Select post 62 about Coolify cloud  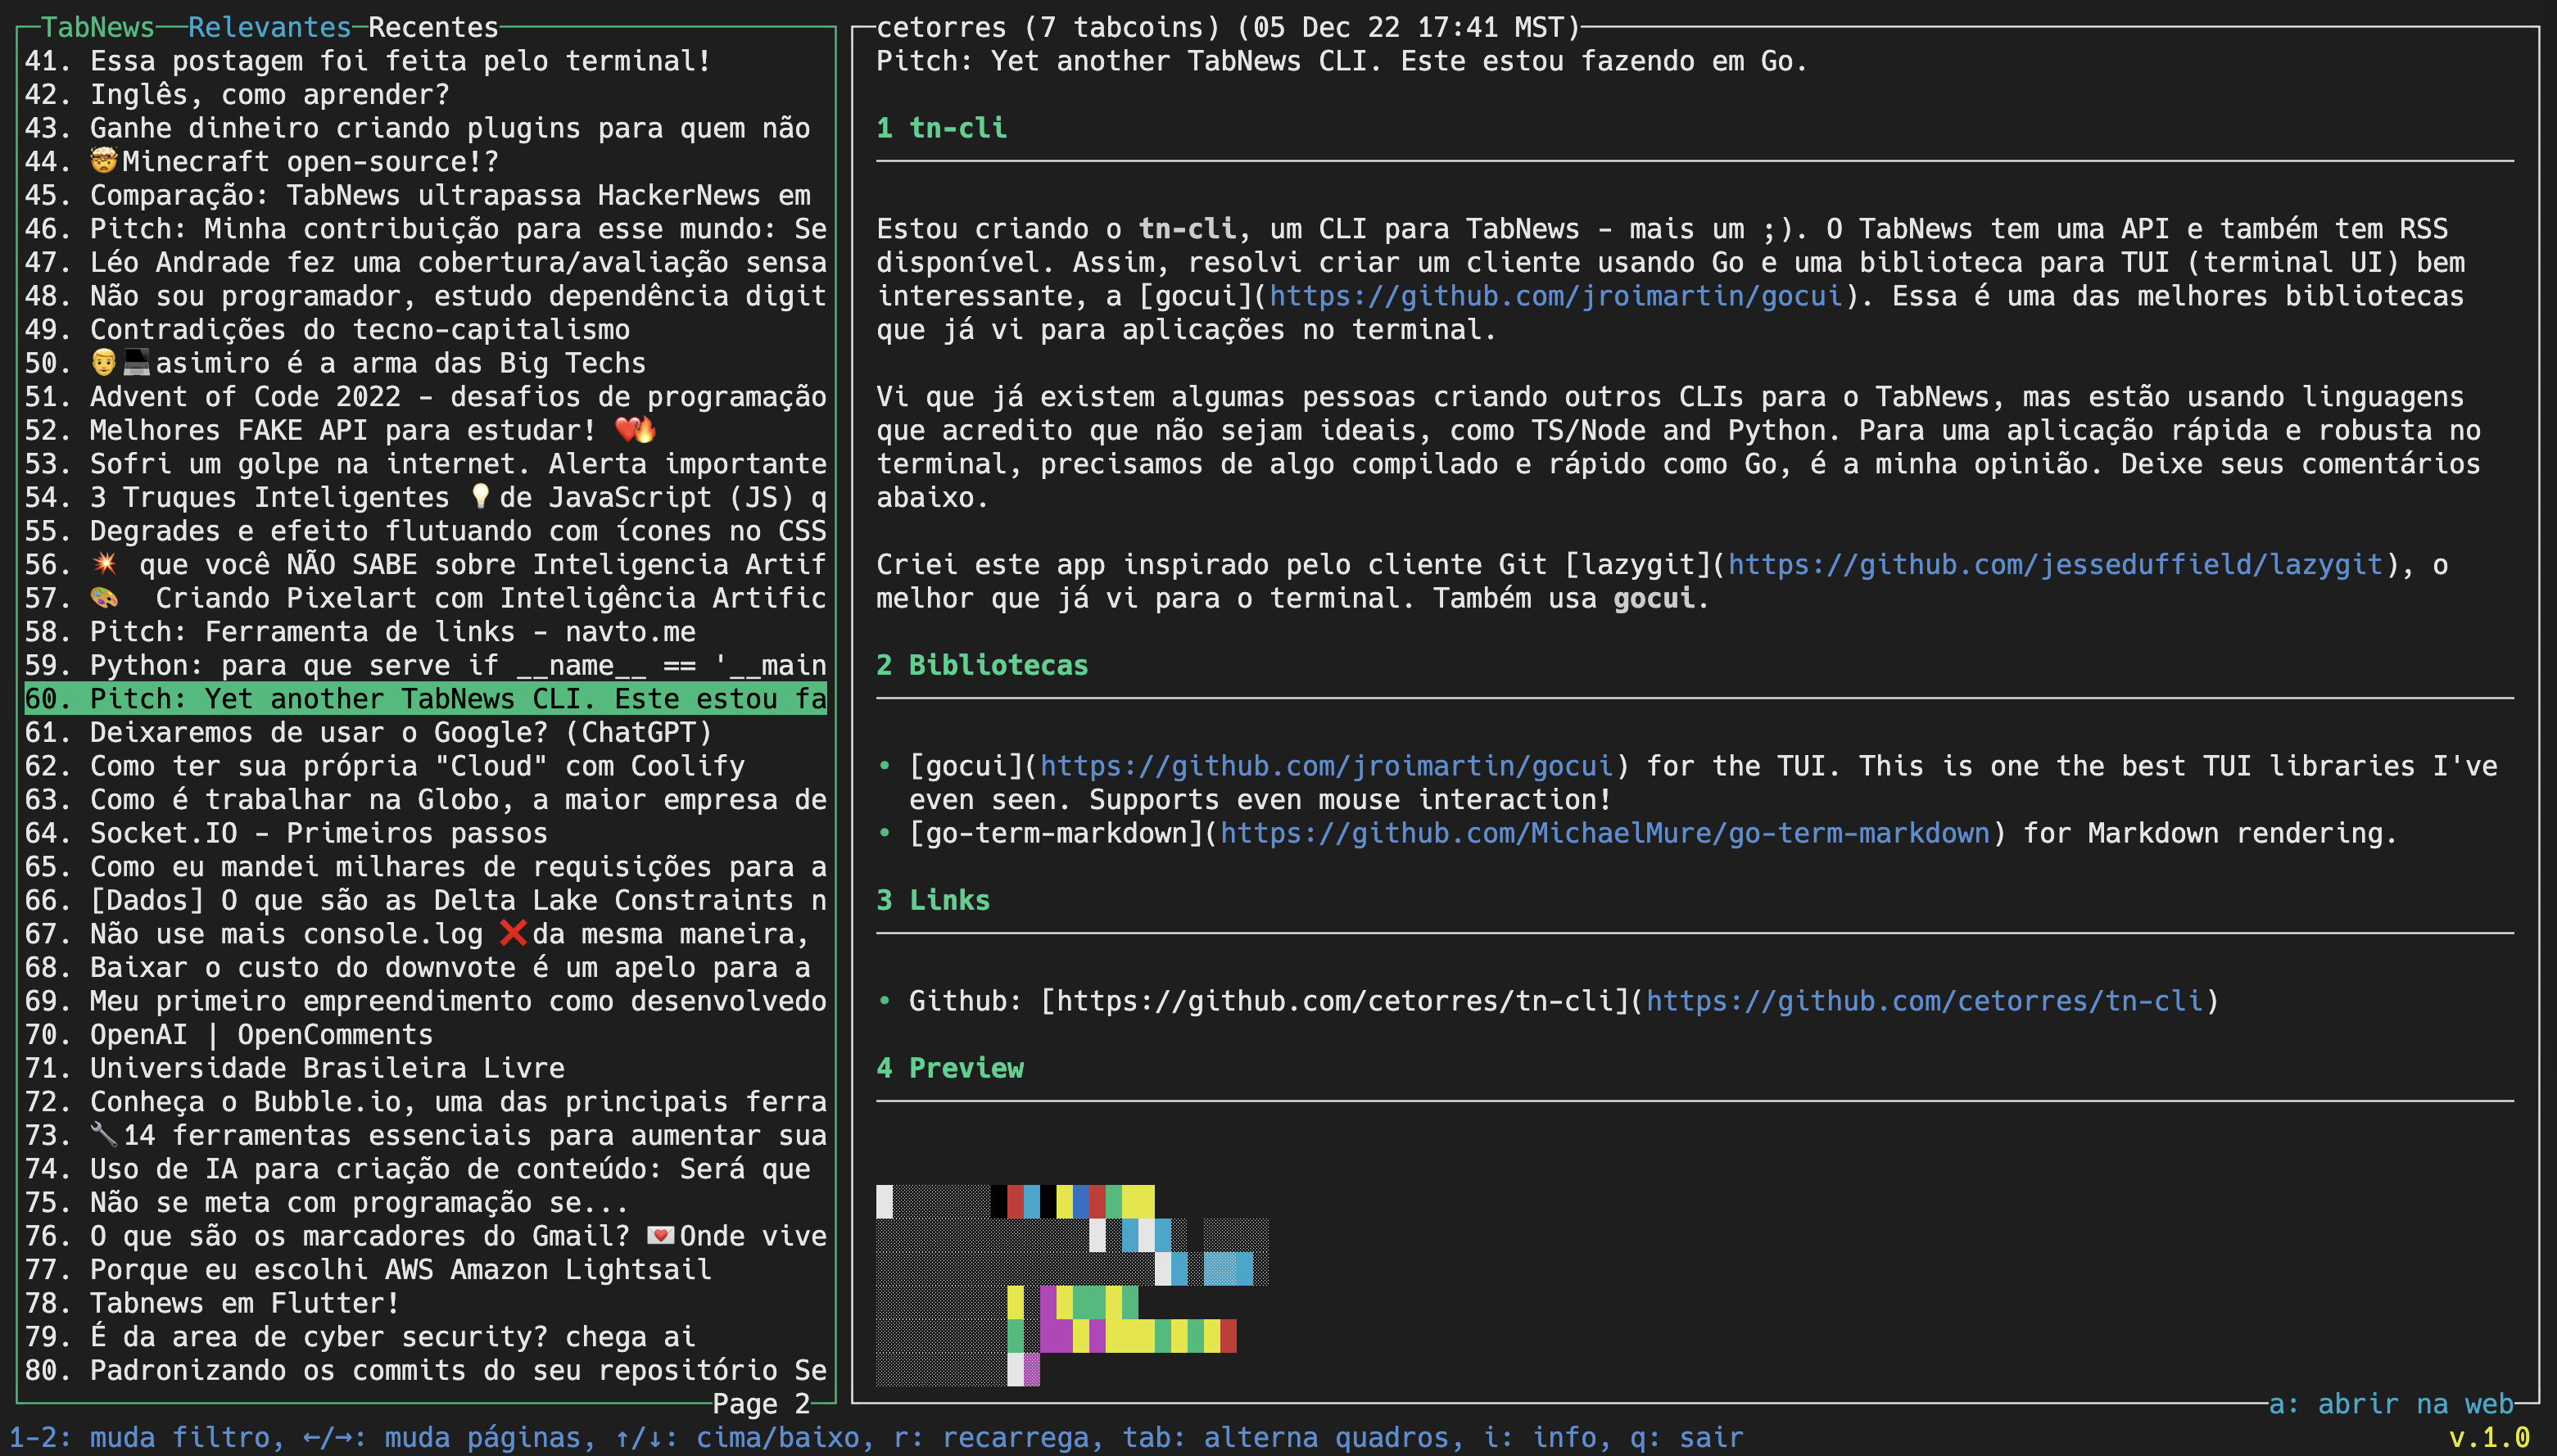[x=425, y=766]
